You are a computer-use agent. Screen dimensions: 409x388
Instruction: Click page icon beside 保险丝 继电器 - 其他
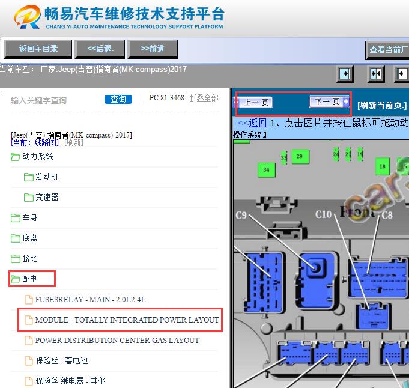tap(29, 381)
